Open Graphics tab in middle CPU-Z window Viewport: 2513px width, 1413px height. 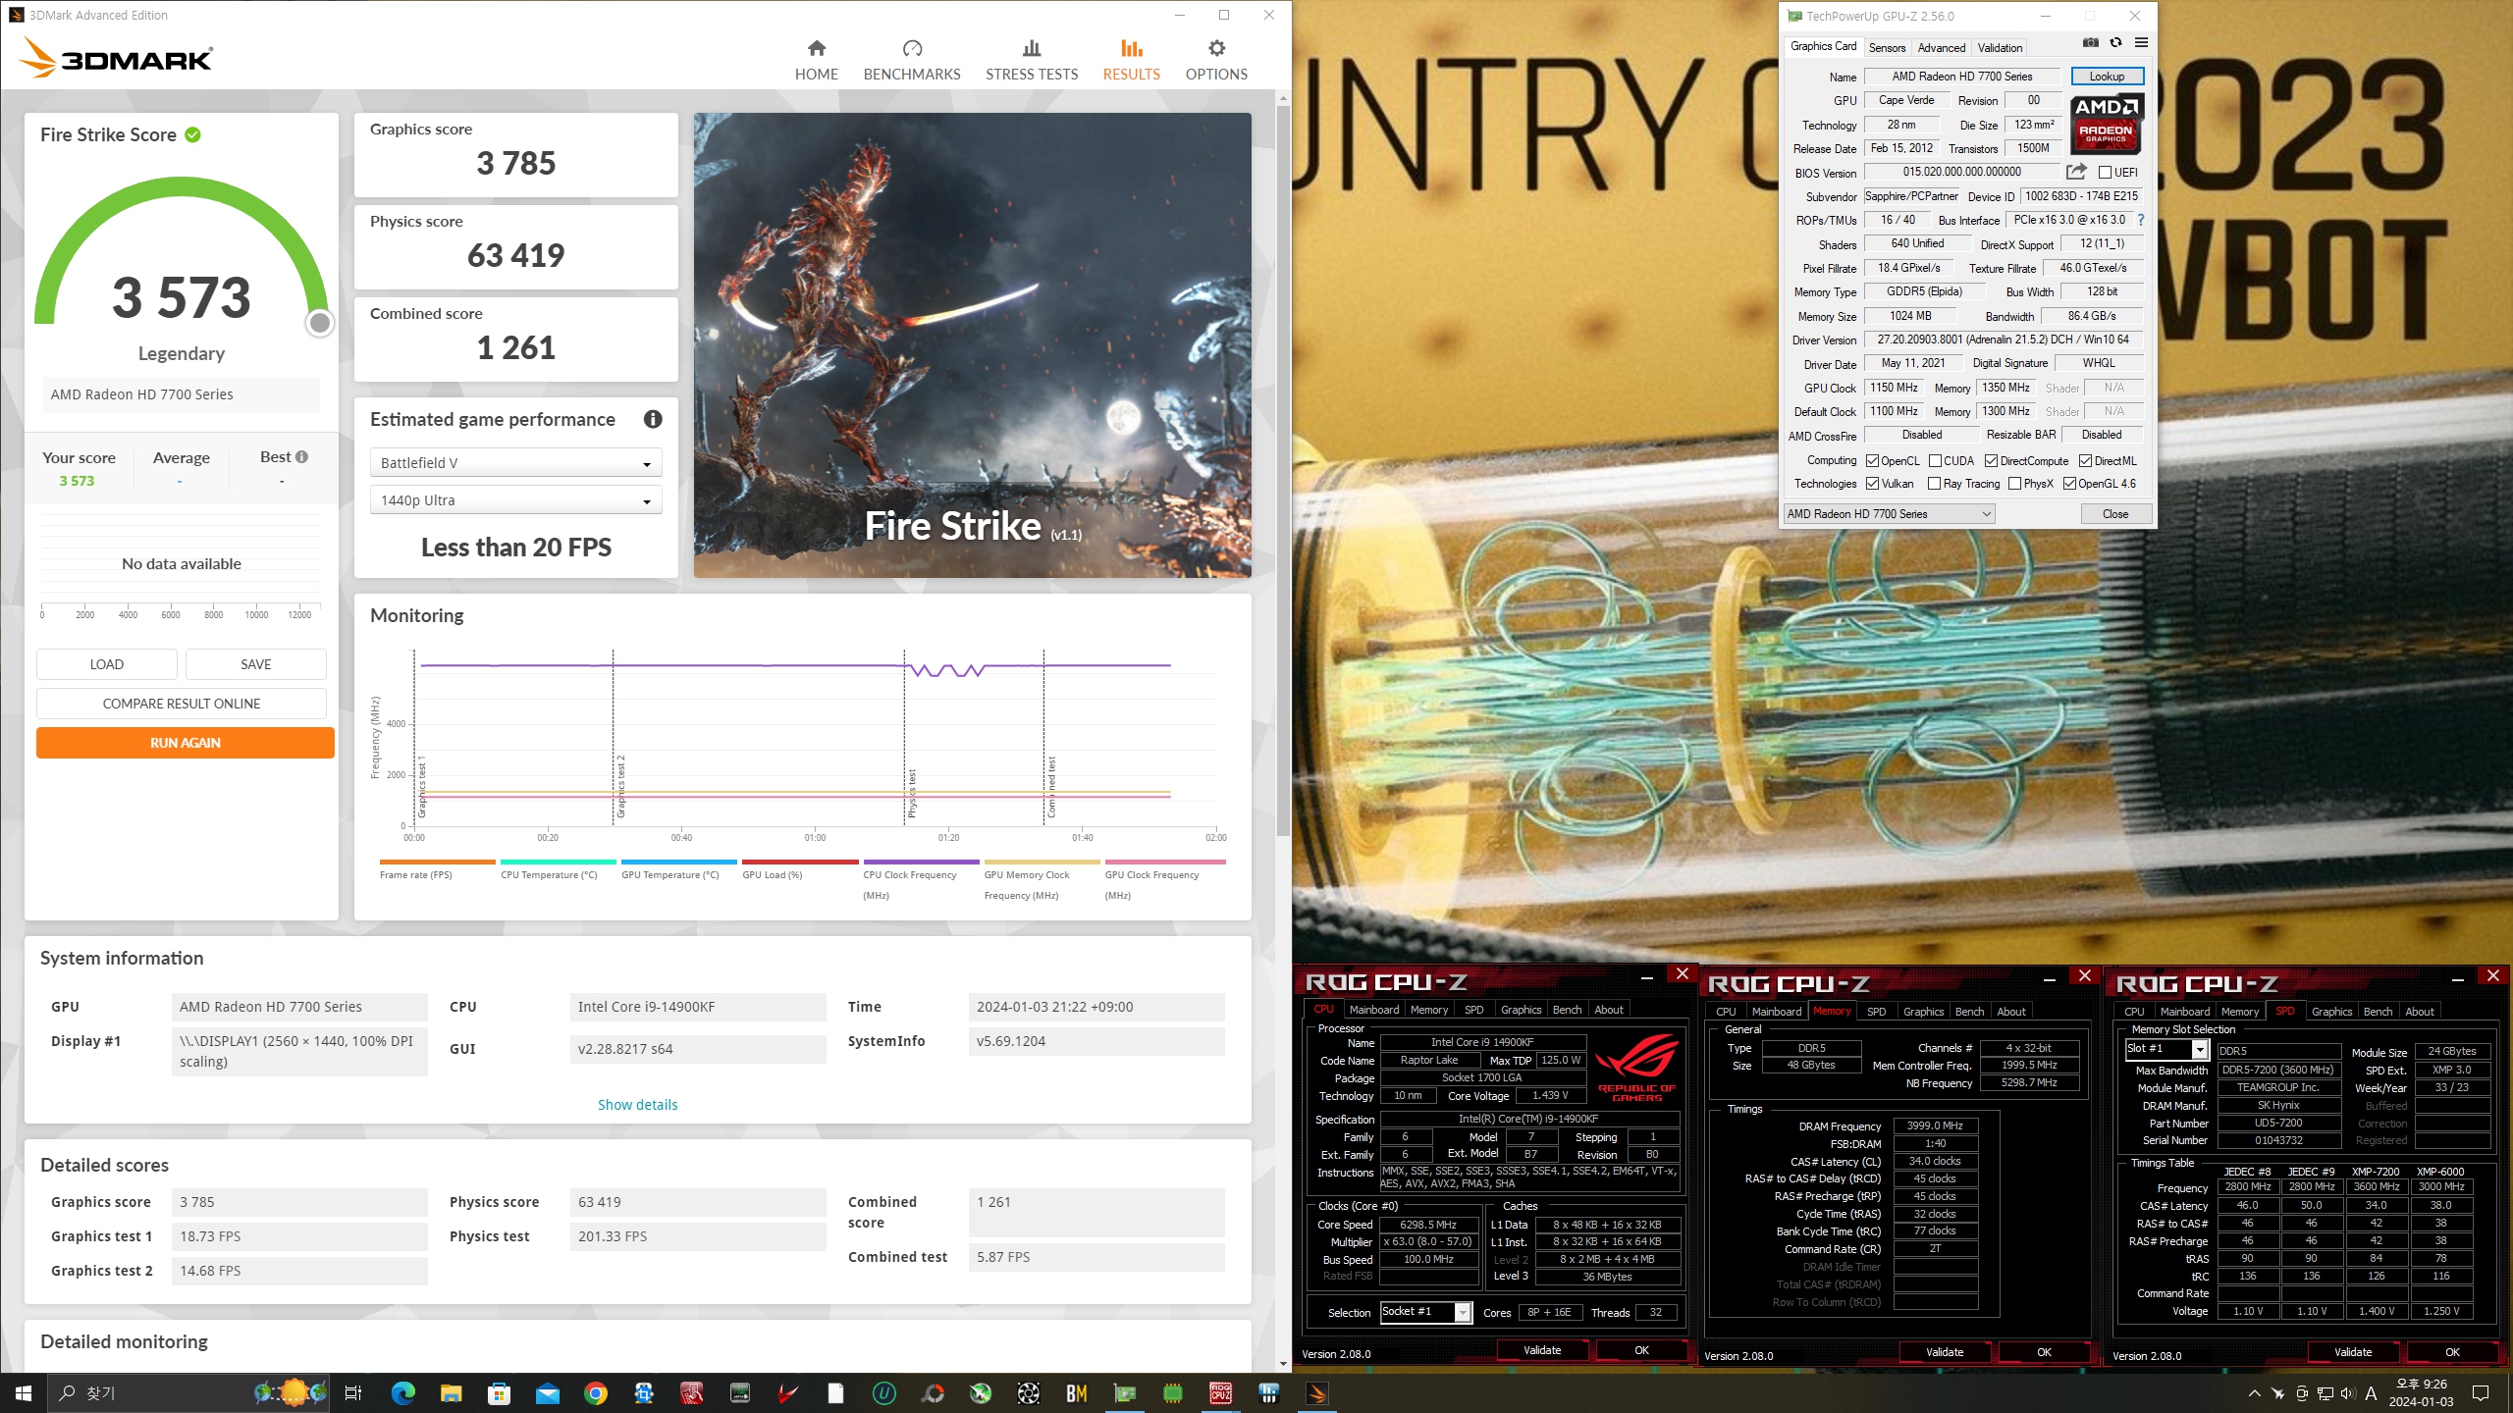point(1923,1012)
